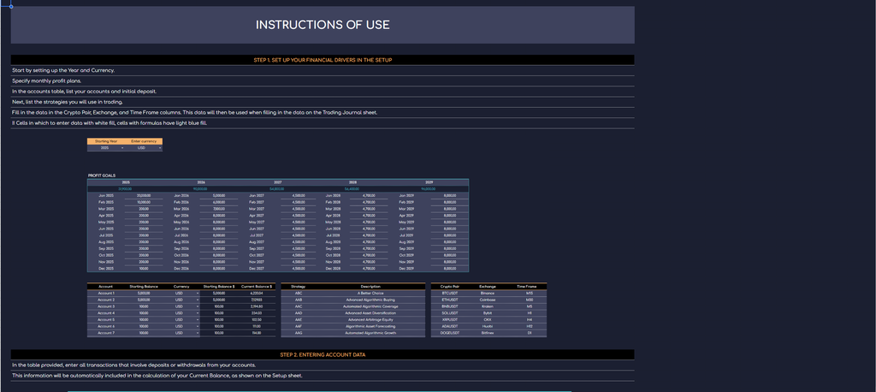Select the 2026 yearly total profit cell
This screenshot has height=392, width=876.
tap(200, 189)
